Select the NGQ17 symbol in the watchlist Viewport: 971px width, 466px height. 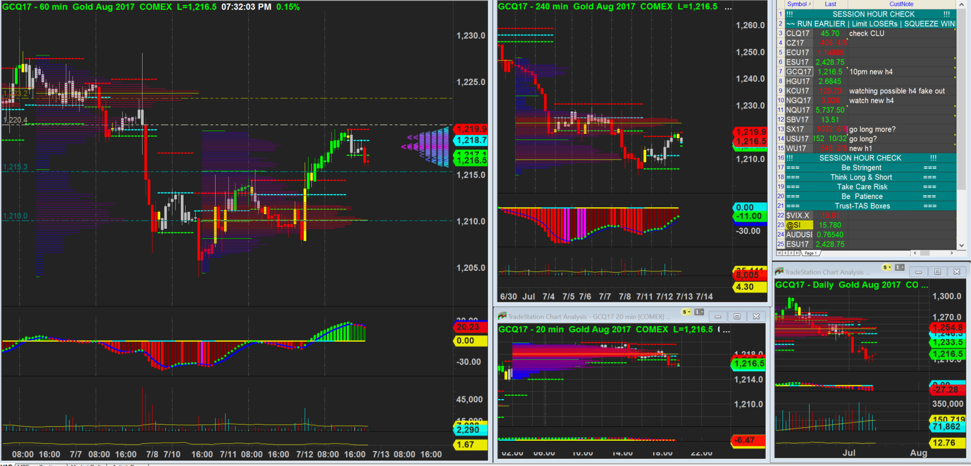pos(798,101)
